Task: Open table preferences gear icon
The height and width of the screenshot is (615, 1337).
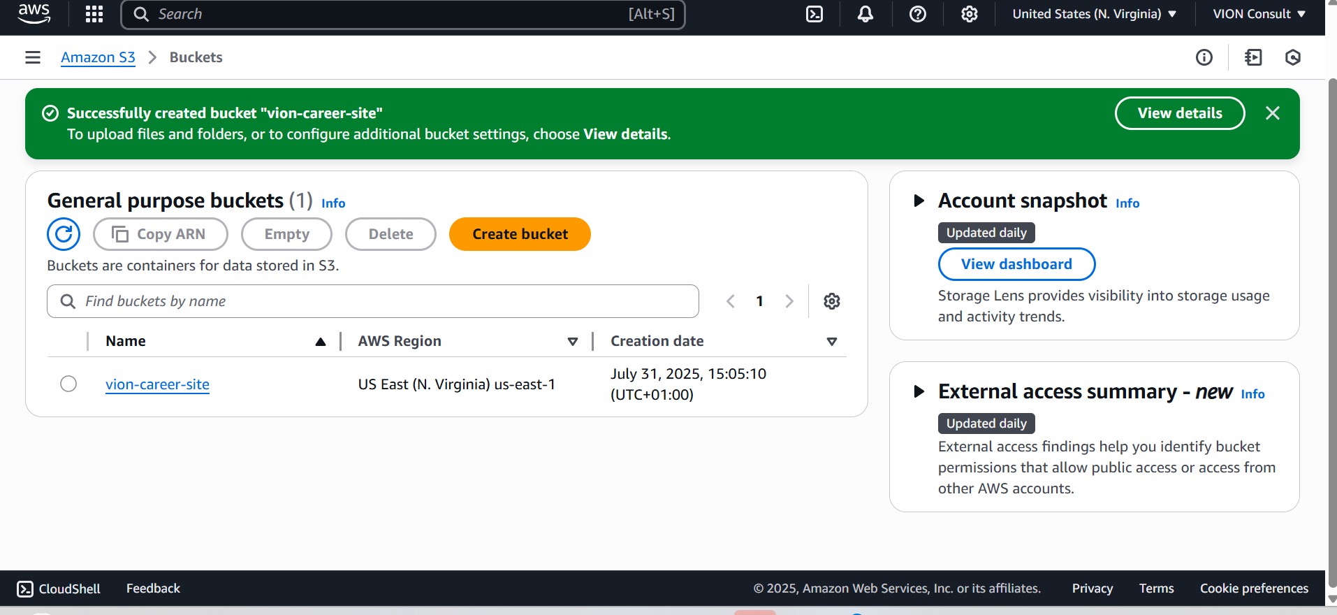Action: point(832,301)
